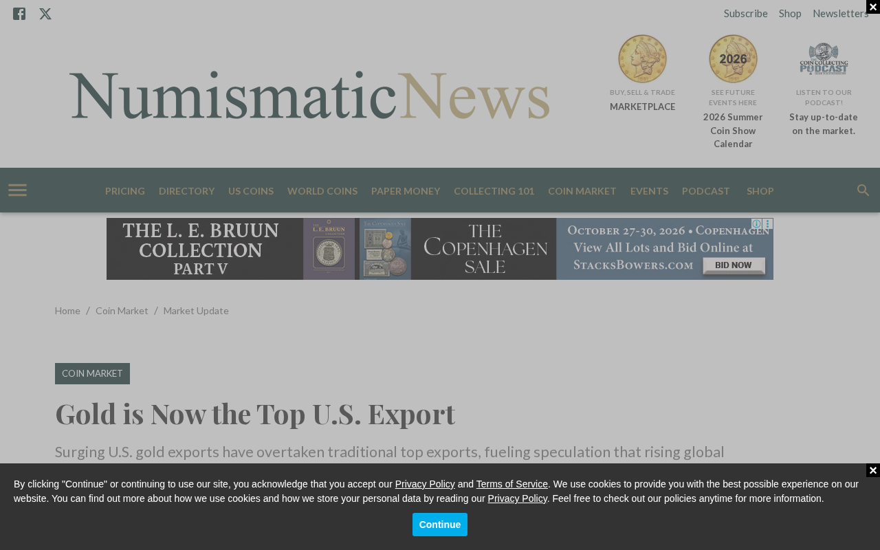Open the site search magnifier
The width and height of the screenshot is (880, 550).
[x=863, y=190]
